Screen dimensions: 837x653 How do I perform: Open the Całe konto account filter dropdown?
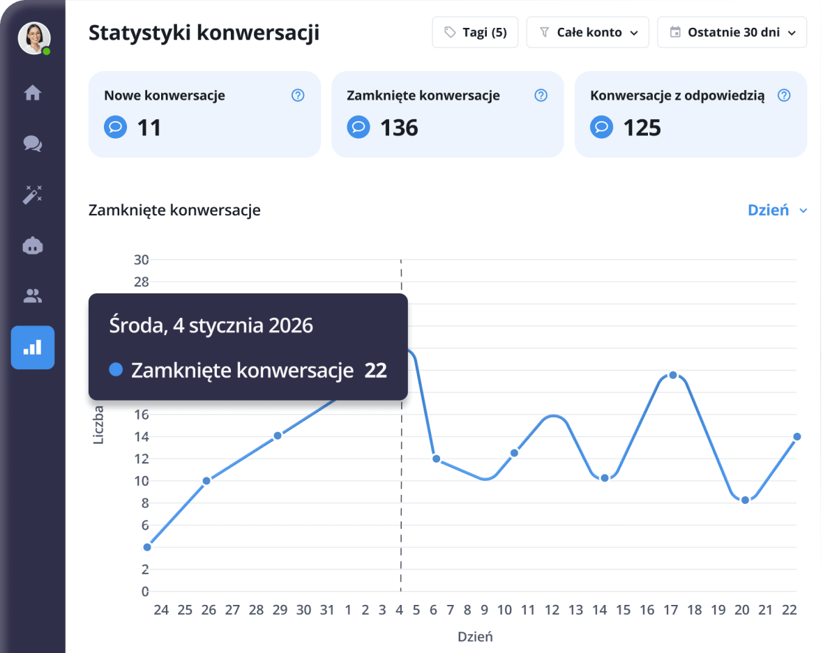(587, 32)
